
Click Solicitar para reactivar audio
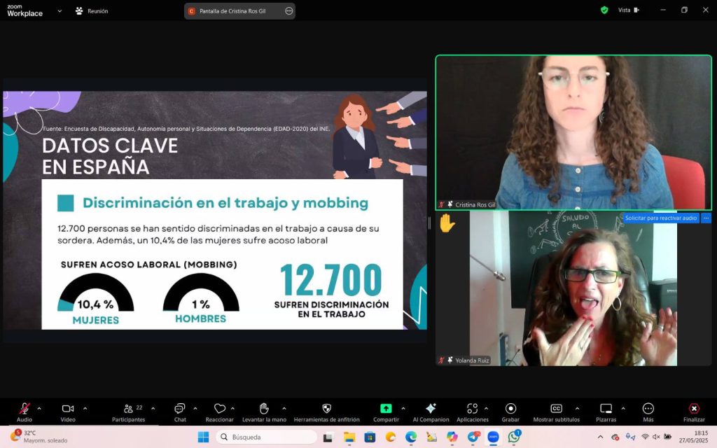point(661,218)
